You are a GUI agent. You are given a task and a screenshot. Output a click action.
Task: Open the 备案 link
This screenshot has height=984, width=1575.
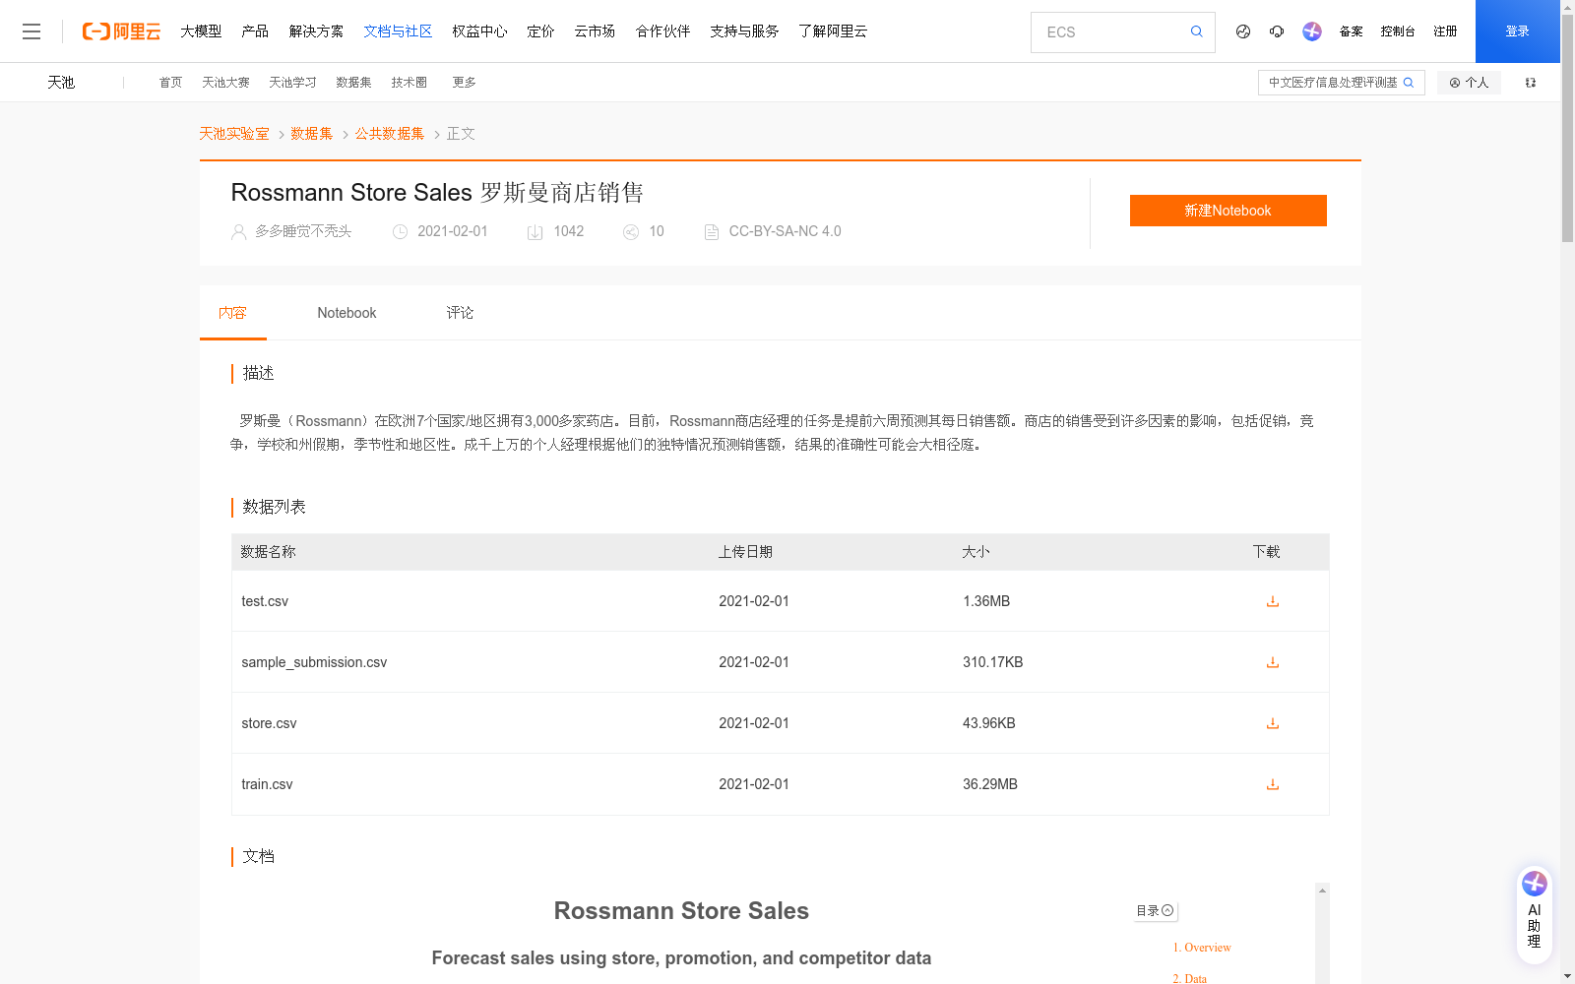[1351, 31]
